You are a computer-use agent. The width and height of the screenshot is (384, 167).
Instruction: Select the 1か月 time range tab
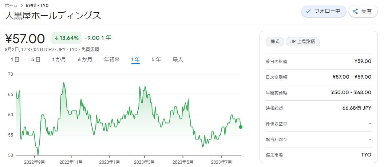pos(59,59)
